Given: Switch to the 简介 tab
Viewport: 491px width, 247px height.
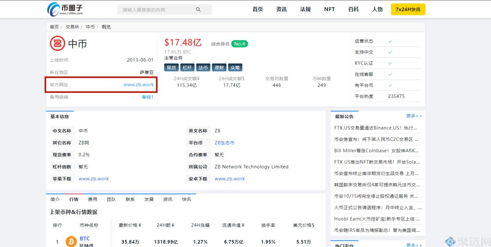Looking at the screenshot, I should (55, 199).
